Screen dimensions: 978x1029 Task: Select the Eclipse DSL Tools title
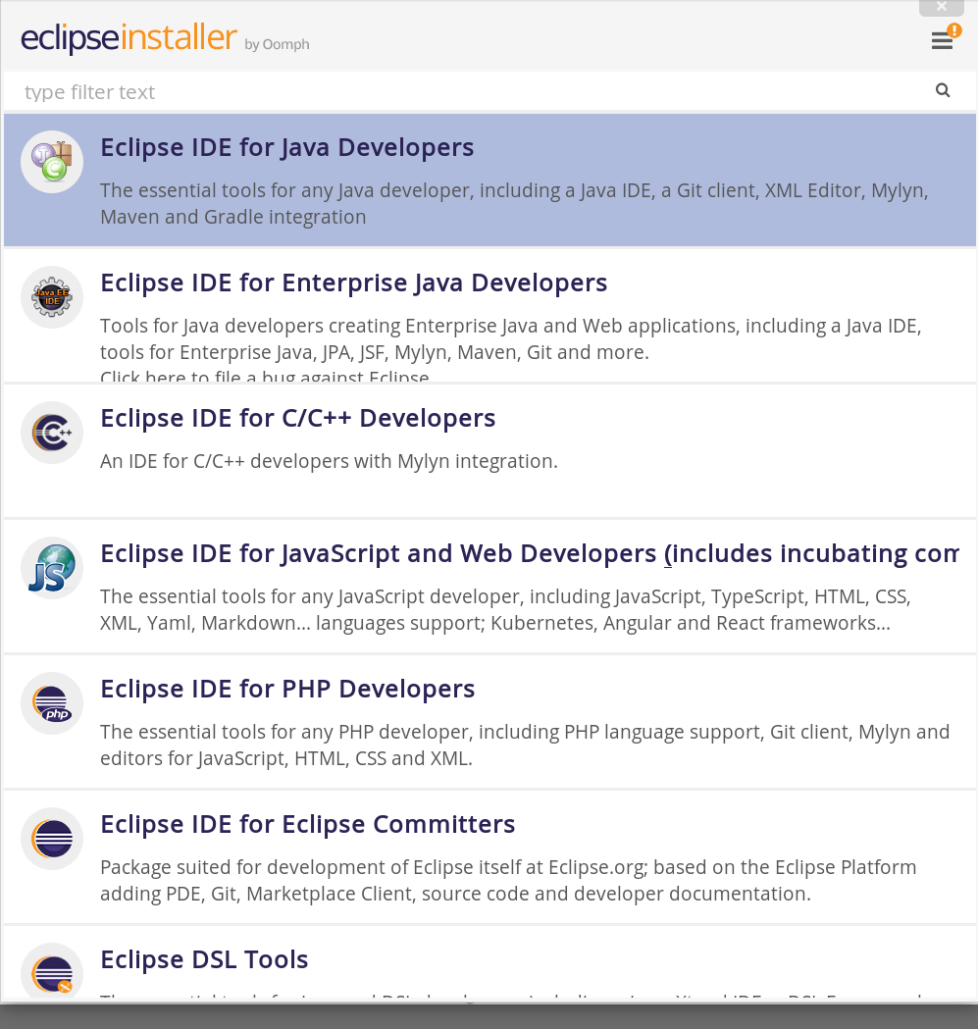pyautogui.click(x=204, y=959)
